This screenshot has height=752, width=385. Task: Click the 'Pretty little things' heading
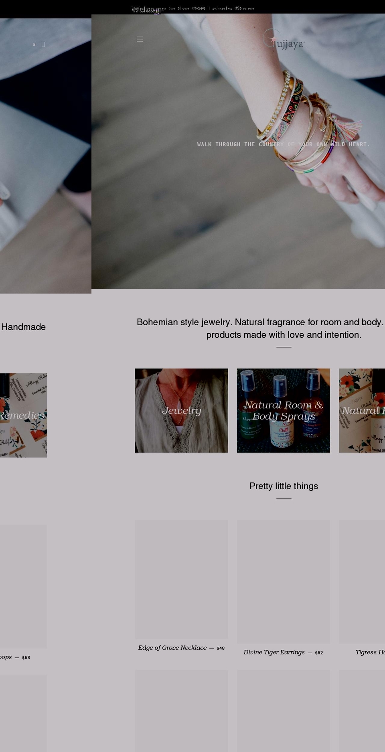(284, 486)
